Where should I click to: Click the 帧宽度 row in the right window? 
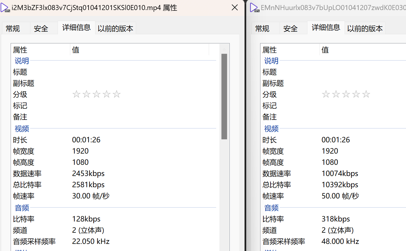(x=333, y=151)
